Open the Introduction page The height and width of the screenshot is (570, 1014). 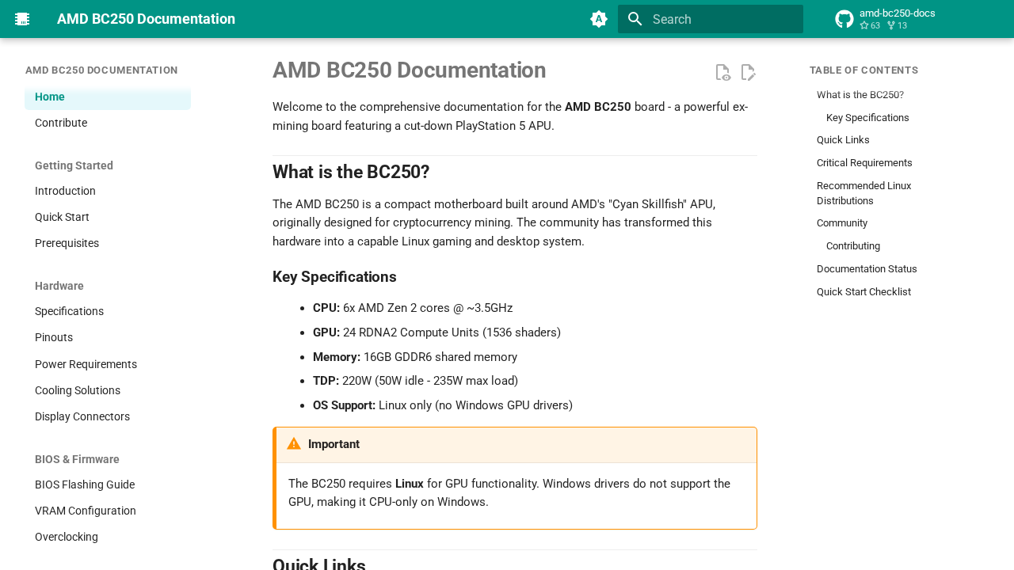[x=65, y=191]
